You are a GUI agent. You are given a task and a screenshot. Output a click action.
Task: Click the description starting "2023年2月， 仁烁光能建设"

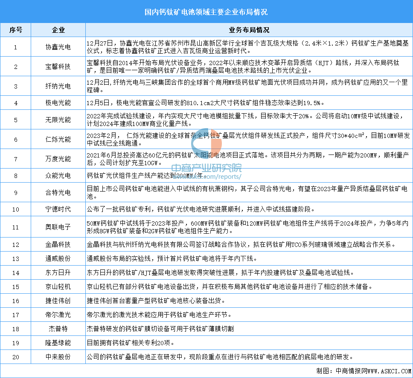(x=248, y=139)
